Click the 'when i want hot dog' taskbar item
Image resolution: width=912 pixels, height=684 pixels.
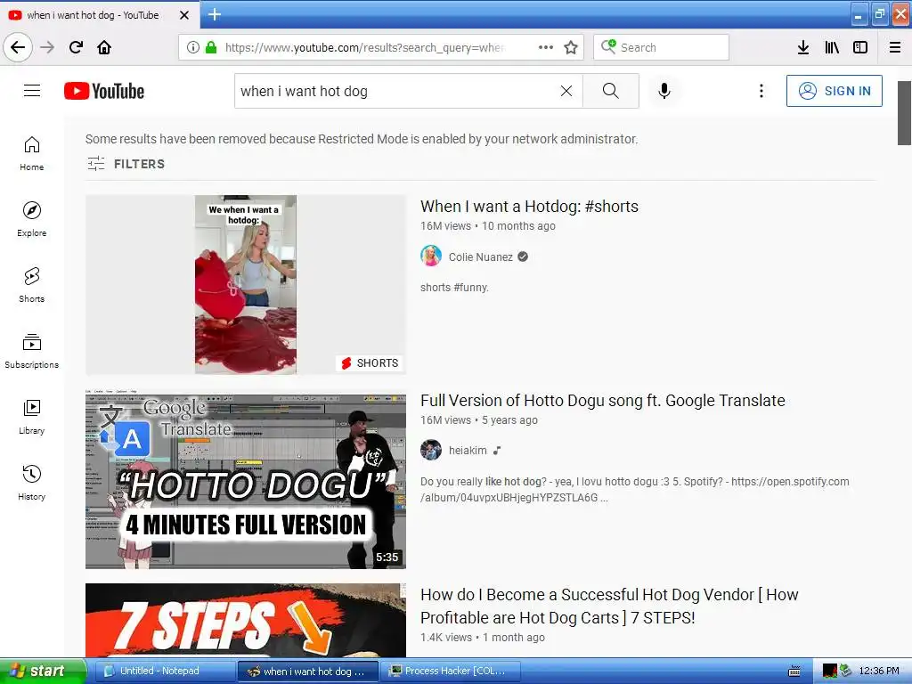(307, 672)
